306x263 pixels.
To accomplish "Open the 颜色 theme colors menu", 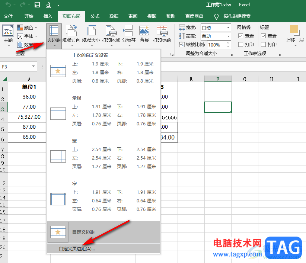I will [x=27, y=28].
